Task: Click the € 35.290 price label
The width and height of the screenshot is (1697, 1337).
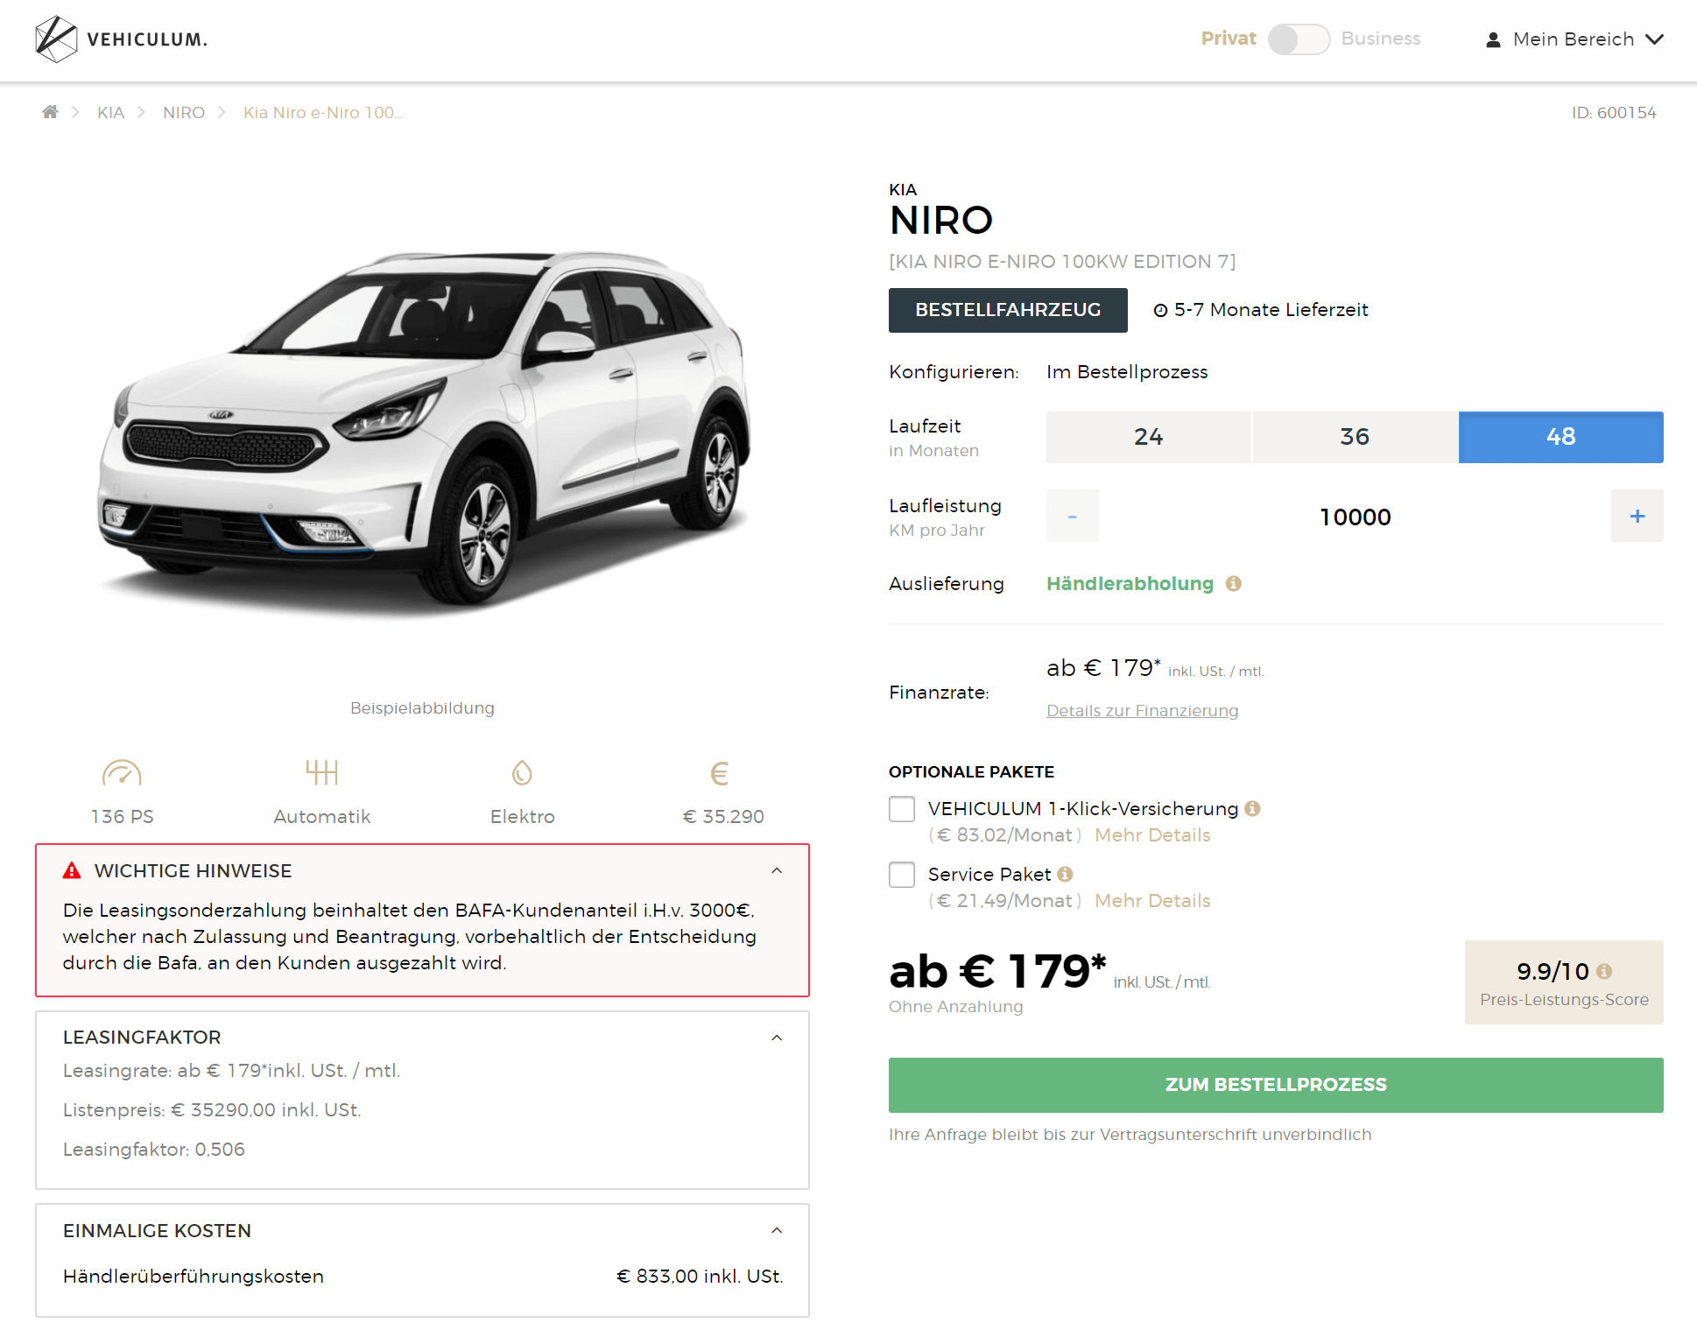Action: (x=723, y=816)
